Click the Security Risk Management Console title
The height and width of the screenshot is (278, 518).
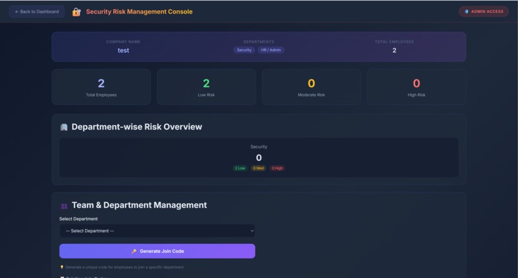(x=139, y=12)
